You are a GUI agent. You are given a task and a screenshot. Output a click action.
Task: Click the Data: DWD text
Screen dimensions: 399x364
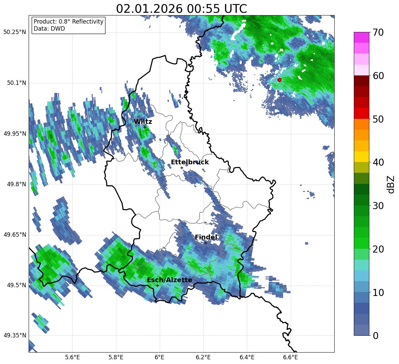(49, 29)
